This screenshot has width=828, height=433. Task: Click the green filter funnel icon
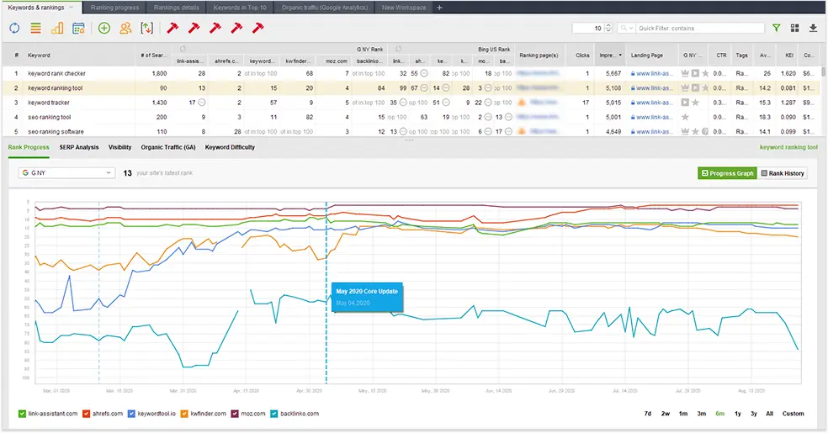(776, 28)
